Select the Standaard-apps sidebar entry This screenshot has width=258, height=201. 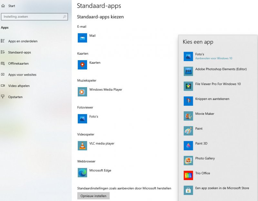pyautogui.click(x=19, y=52)
